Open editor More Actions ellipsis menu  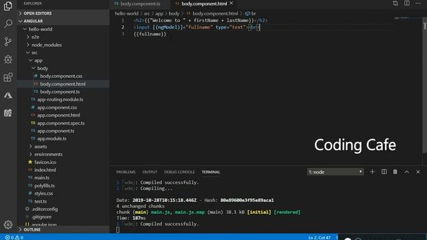pos(418,3)
